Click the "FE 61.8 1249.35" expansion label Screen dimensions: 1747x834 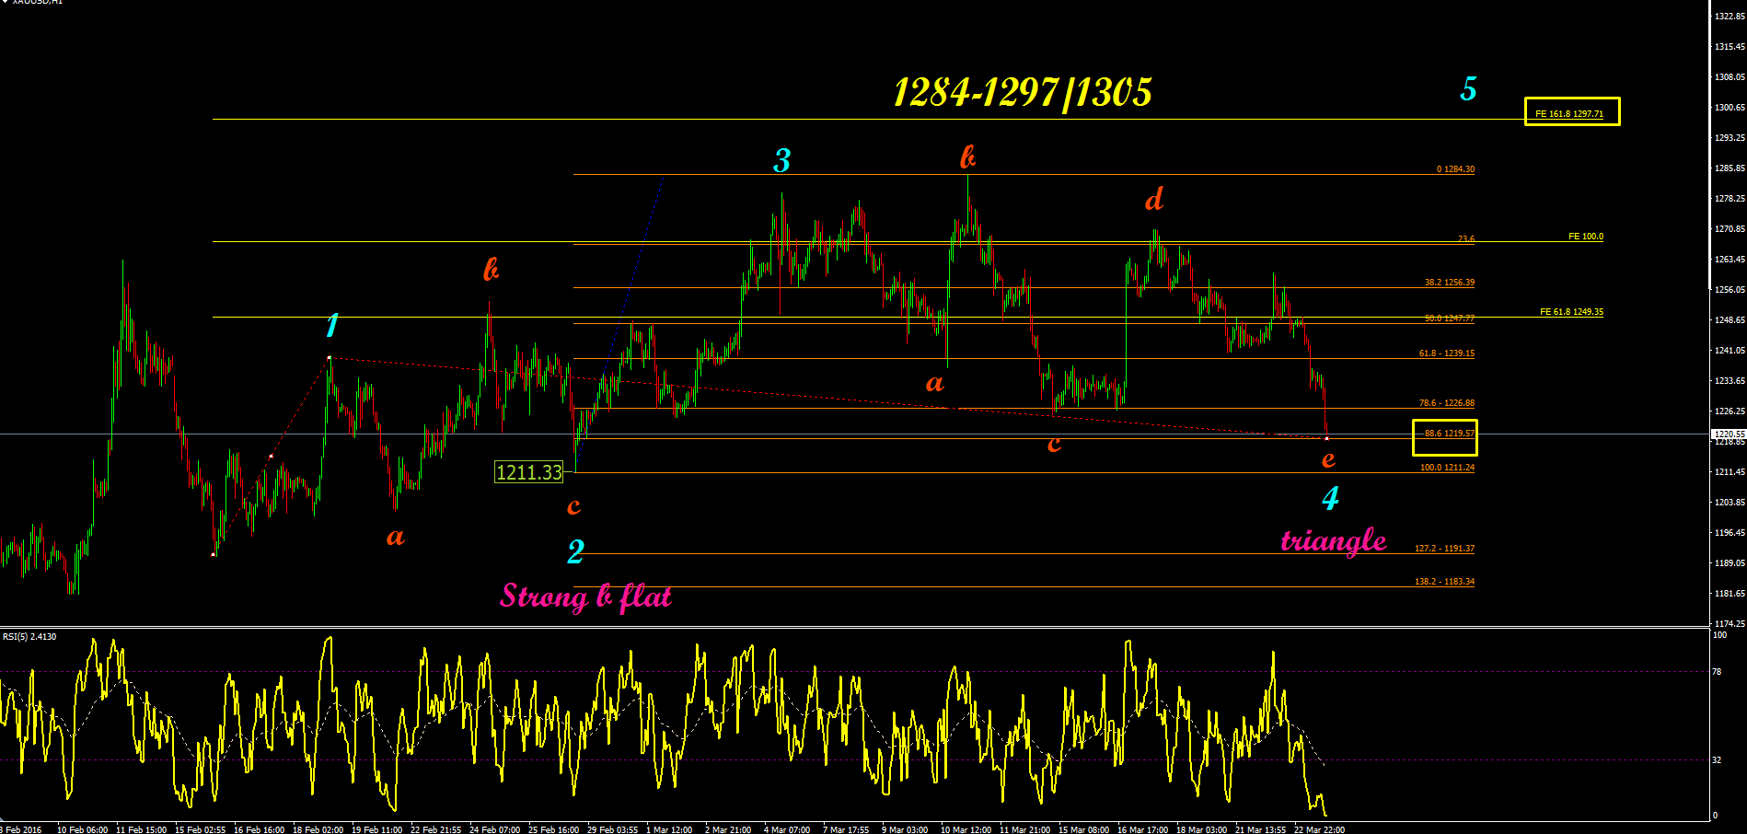pos(1571,312)
